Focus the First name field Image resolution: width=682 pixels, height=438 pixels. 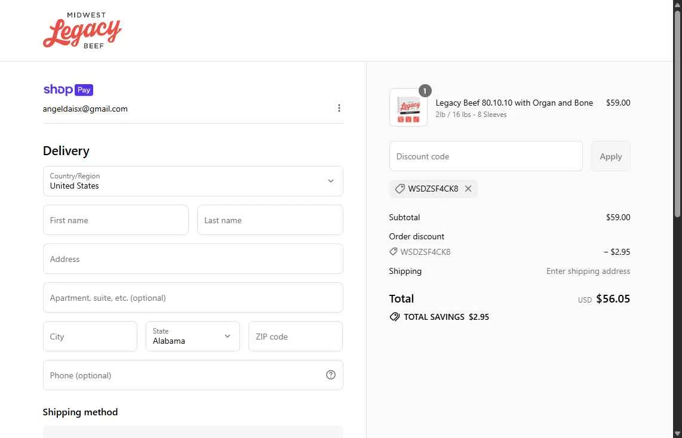pos(116,220)
